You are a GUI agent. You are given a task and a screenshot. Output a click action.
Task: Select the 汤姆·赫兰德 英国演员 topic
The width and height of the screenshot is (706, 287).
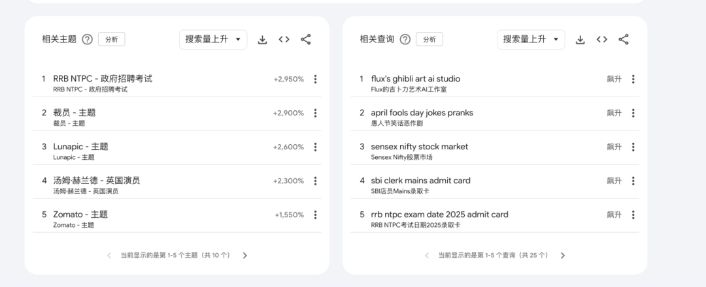pyautogui.click(x=96, y=181)
